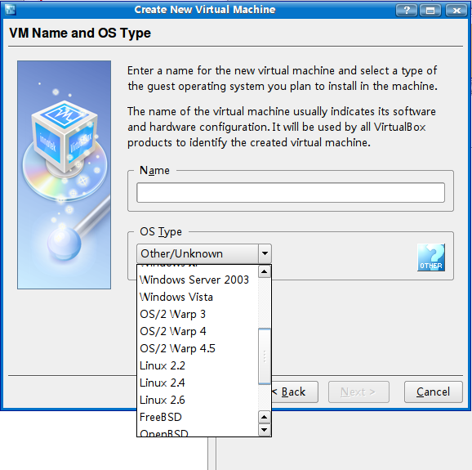The image size is (472, 470).
Task: Click the lower scroll-up arrow of list
Action: (x=265, y=417)
